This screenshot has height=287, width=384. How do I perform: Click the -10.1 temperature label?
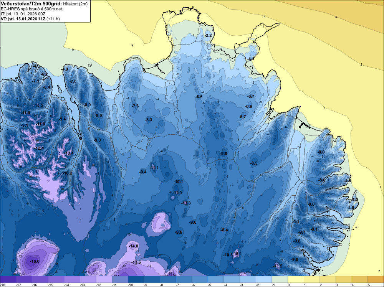pos(178,181)
